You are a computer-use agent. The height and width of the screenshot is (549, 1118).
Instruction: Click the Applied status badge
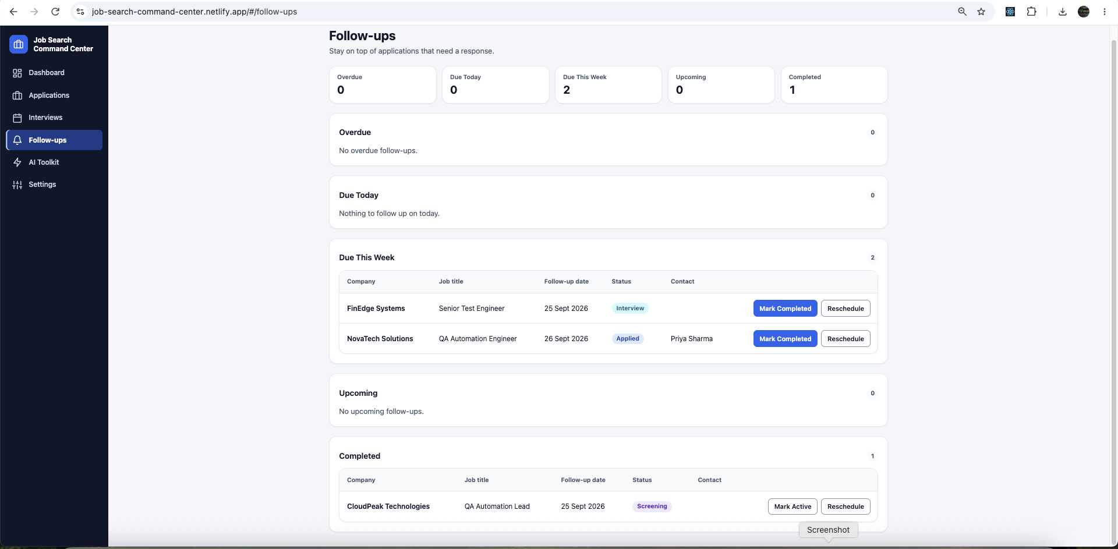pos(628,339)
